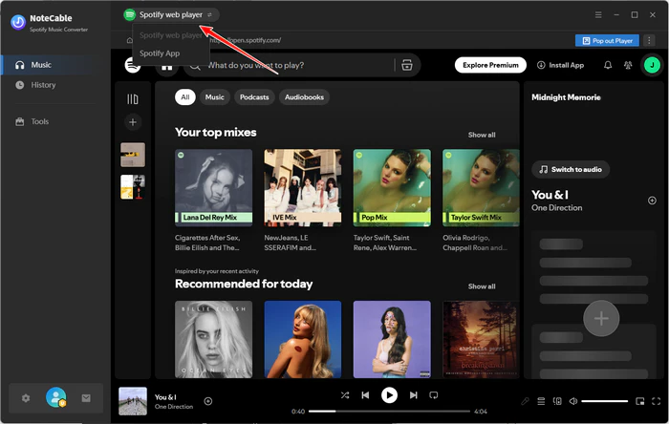Open the mail feedback icon

86,398
